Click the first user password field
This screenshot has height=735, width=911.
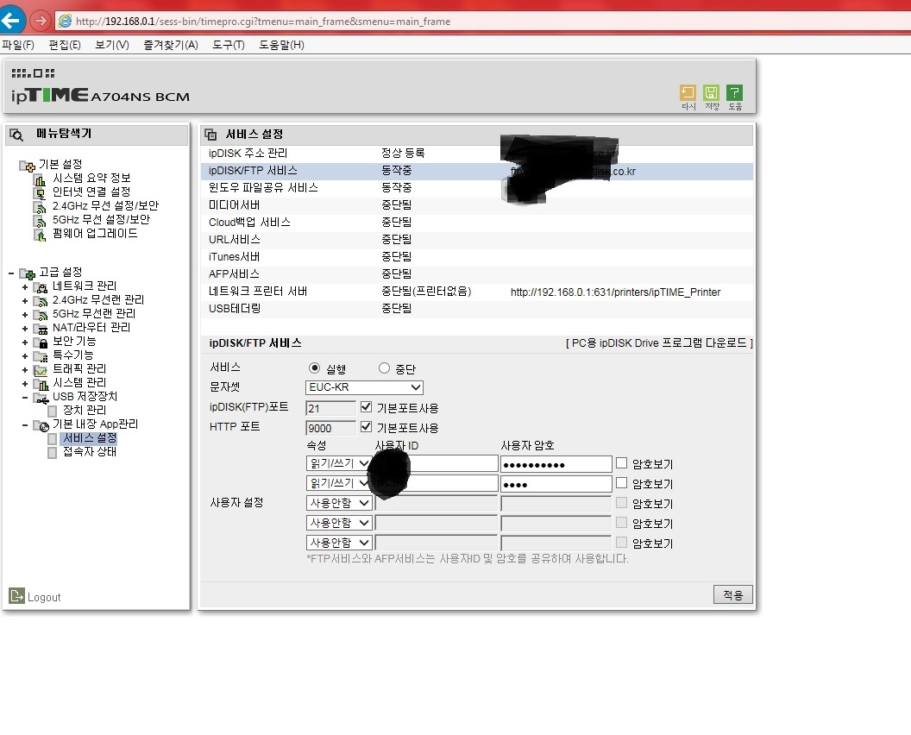pos(556,464)
